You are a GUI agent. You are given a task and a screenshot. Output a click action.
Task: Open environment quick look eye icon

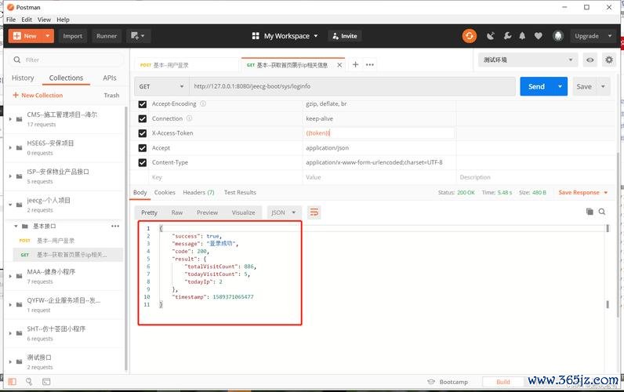click(x=590, y=60)
